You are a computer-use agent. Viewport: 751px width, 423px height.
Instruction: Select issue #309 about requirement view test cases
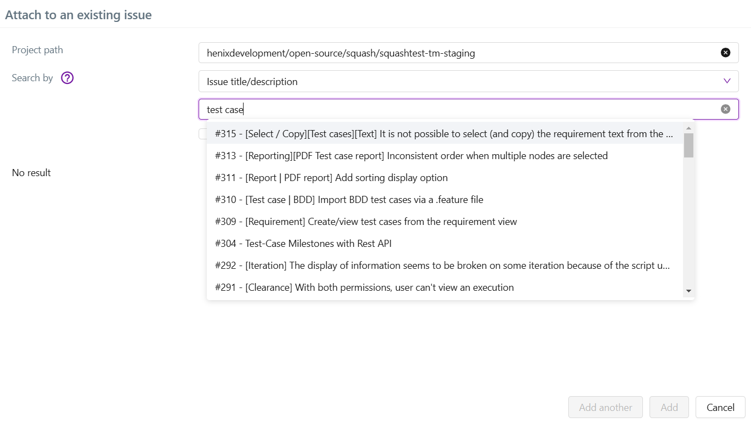point(365,221)
